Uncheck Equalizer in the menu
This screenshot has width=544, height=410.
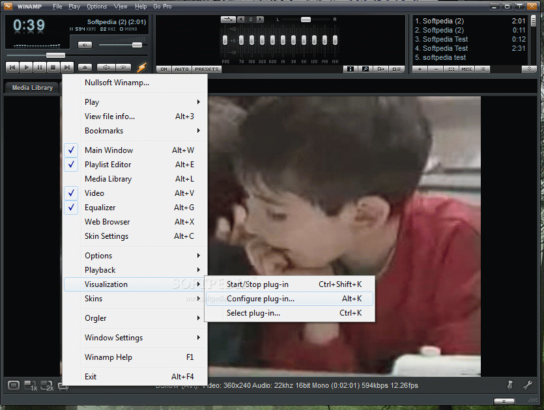point(136,208)
